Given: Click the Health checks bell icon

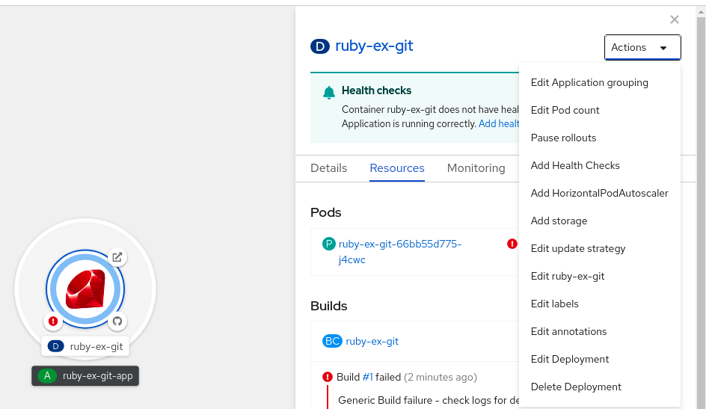Looking at the screenshot, I should coord(329,92).
